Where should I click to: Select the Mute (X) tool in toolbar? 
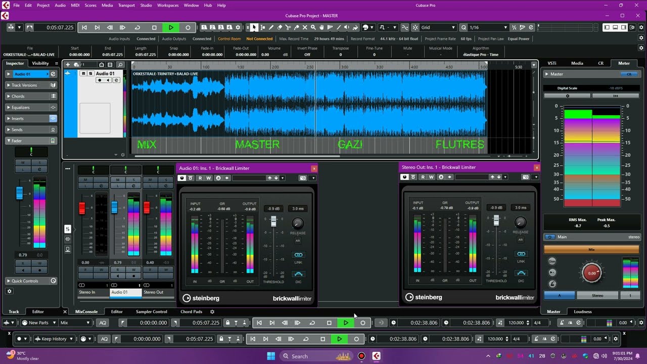305,27
